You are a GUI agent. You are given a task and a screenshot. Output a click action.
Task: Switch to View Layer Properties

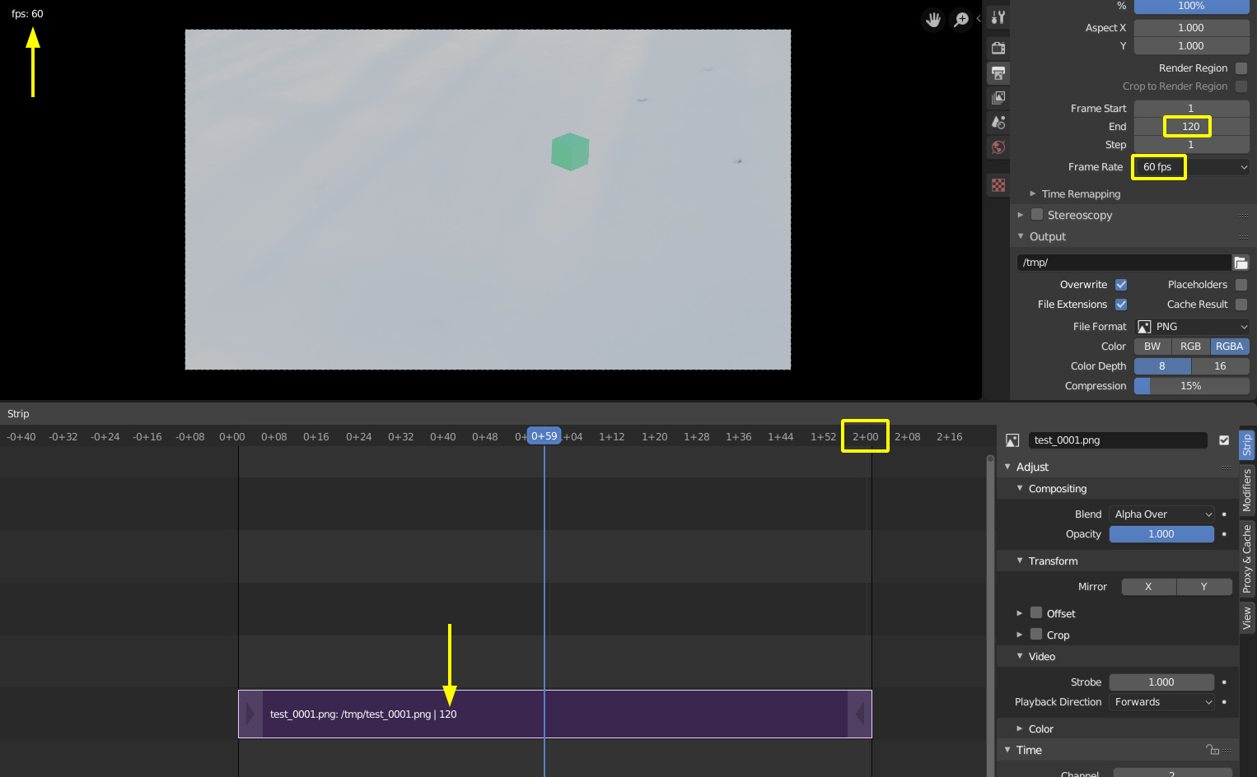(x=998, y=97)
